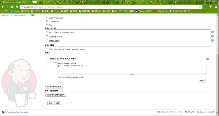Click the localize page icon at bottom
219x116 pixels.
click(3, 112)
